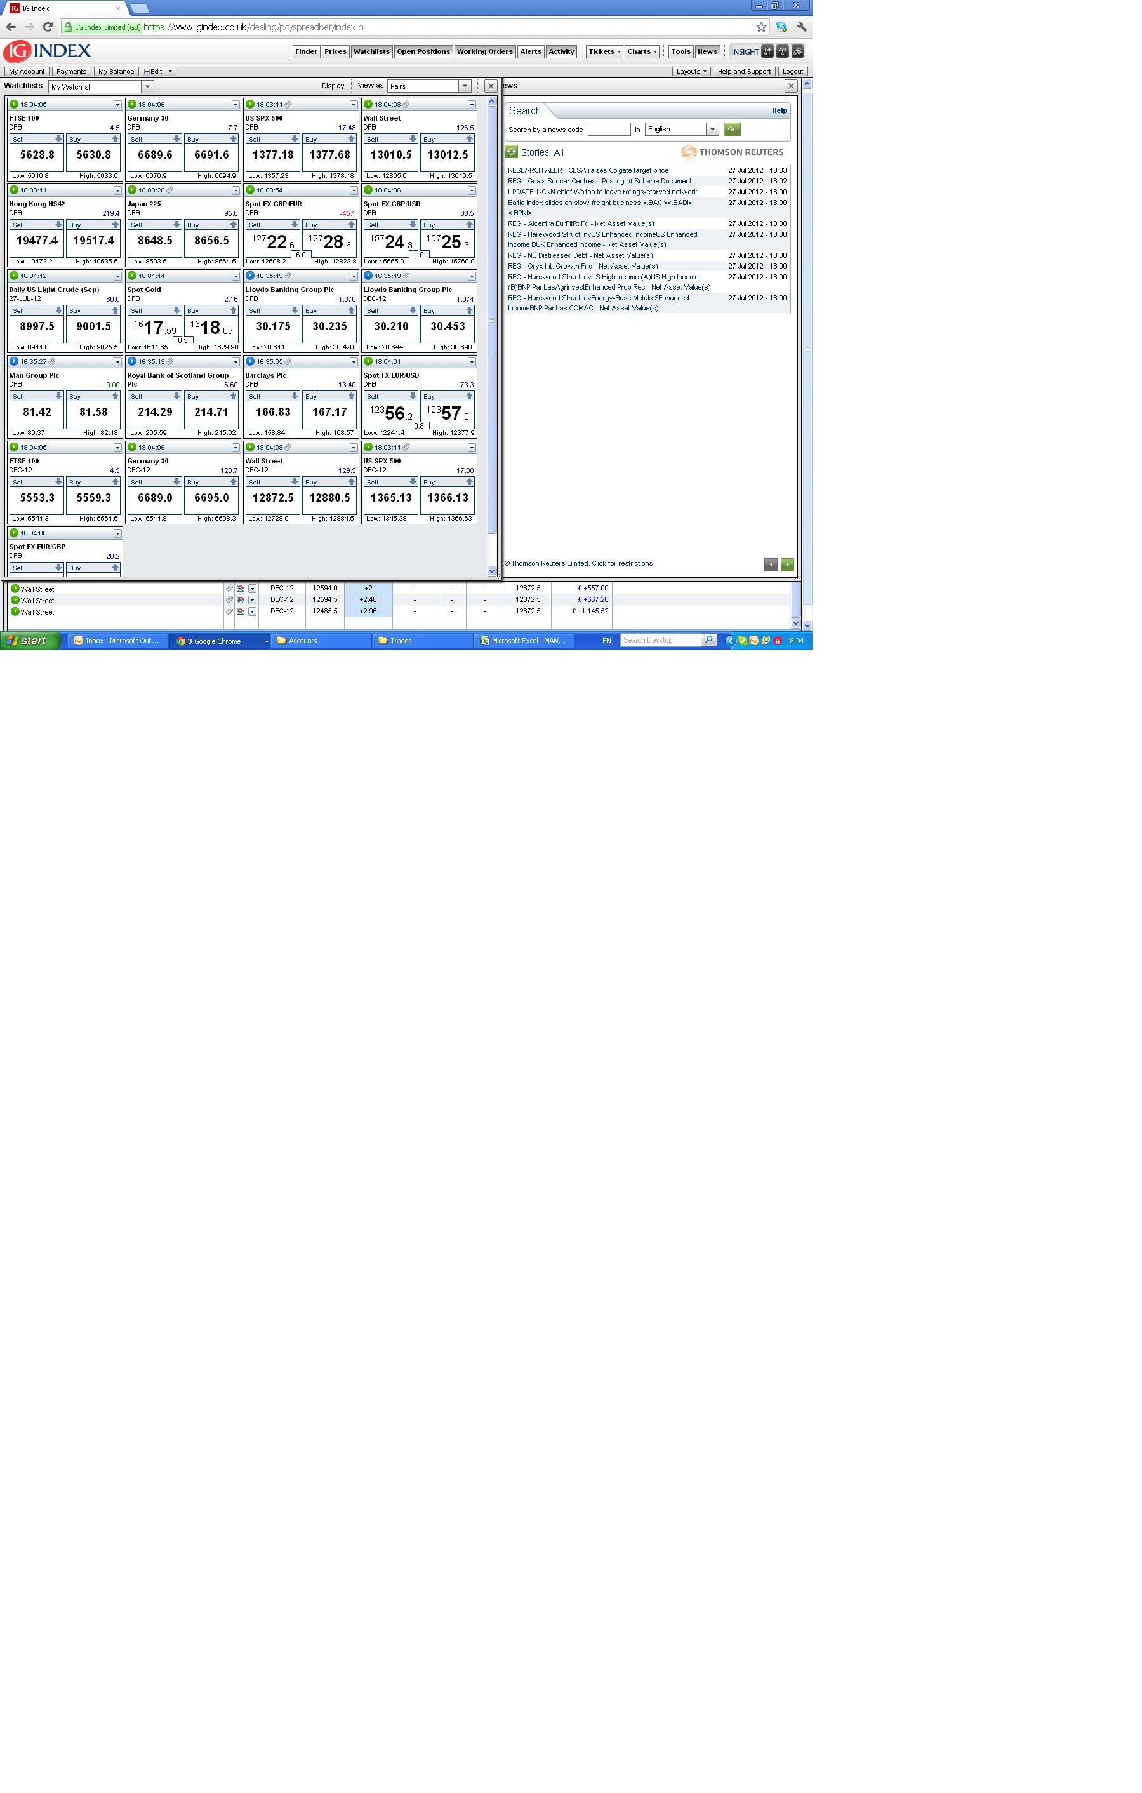Click the INSIGHT broadcast signal icon

783,51
